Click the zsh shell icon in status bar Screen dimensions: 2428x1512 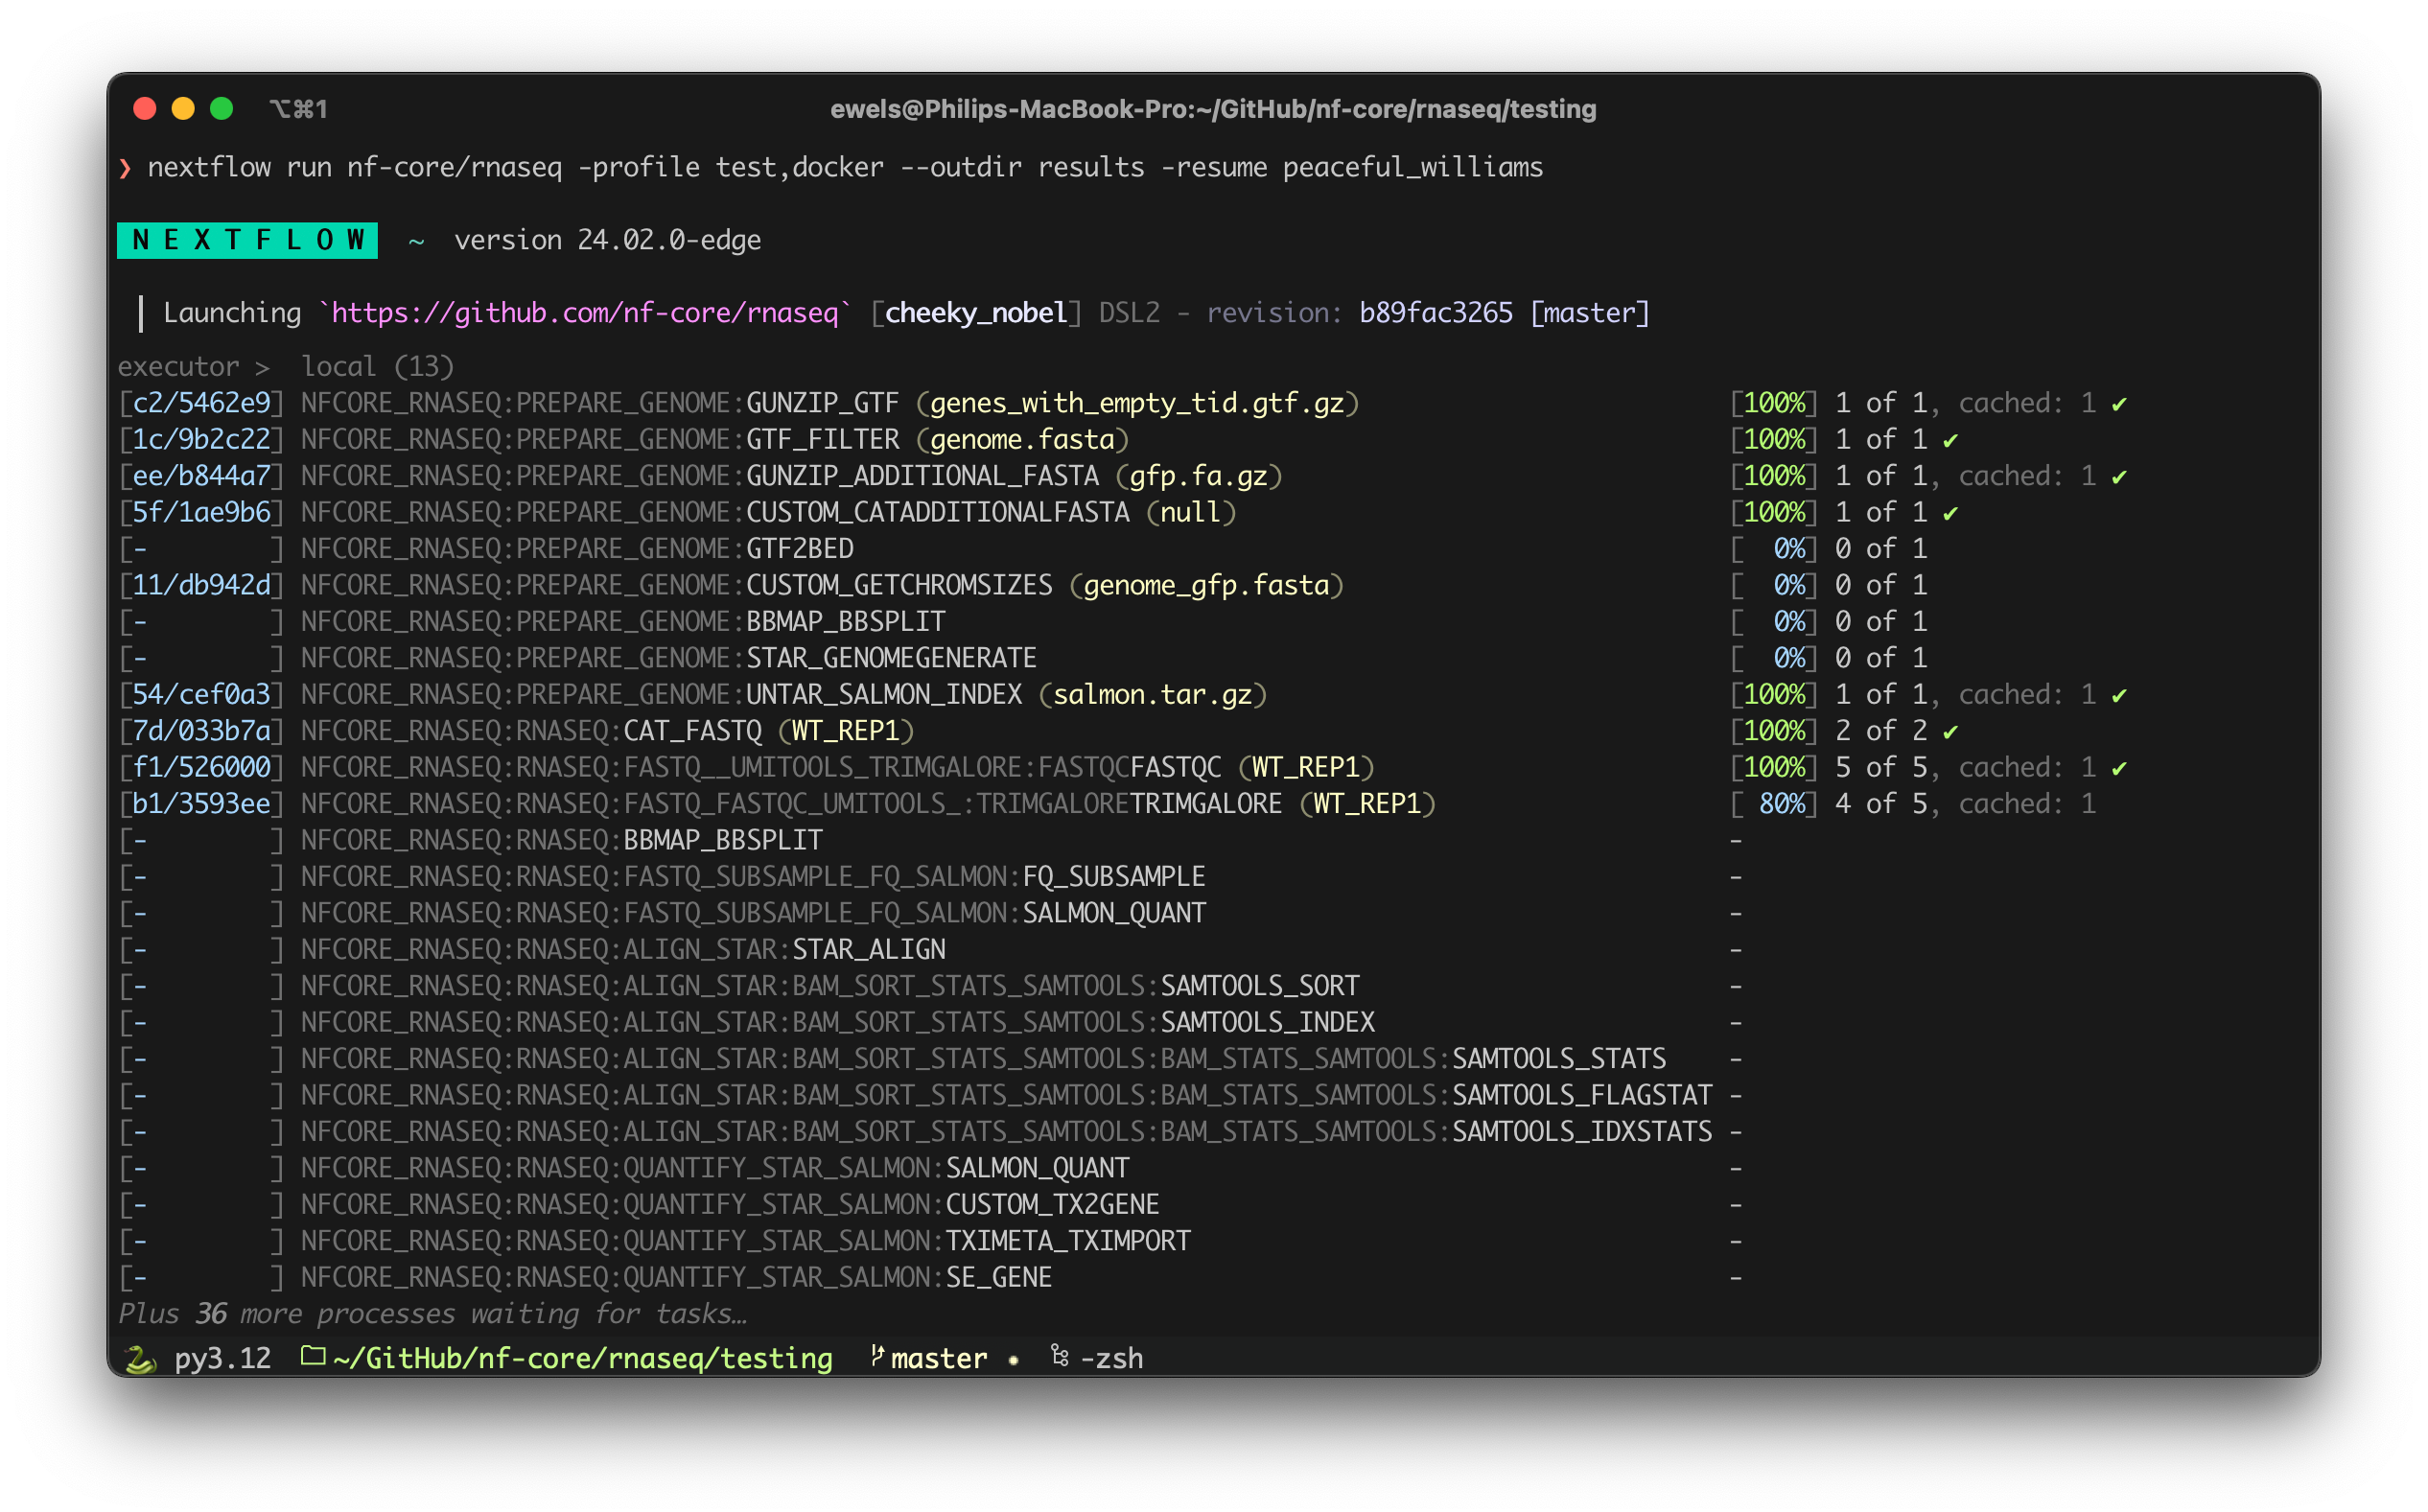pos(1060,1357)
